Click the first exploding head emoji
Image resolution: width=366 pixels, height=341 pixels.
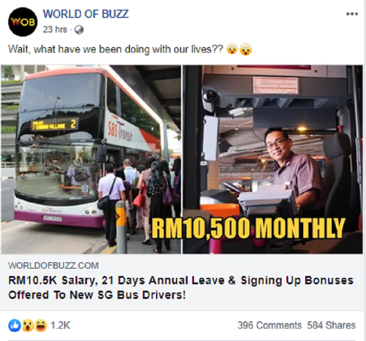click(x=232, y=49)
